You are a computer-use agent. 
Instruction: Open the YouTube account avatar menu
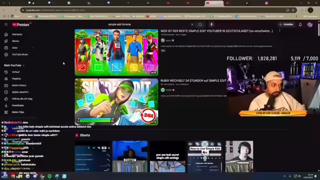tap(310, 24)
